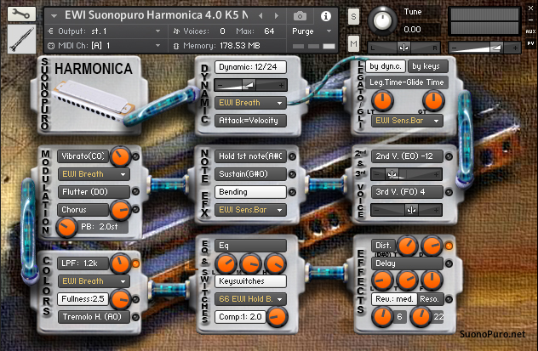Click the LT legato time knob
Screen dimensions: 538x351
click(382, 100)
